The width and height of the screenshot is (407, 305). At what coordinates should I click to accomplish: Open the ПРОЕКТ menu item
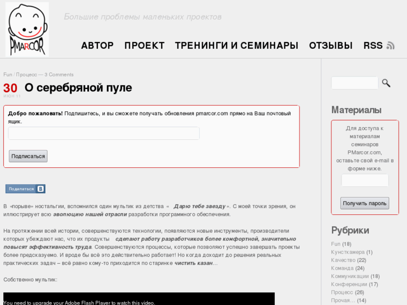[x=144, y=45]
